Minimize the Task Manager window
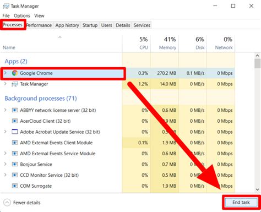The height and width of the screenshot is (212, 261). [x=215, y=6]
